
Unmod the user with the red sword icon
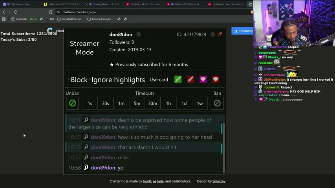coord(190,79)
